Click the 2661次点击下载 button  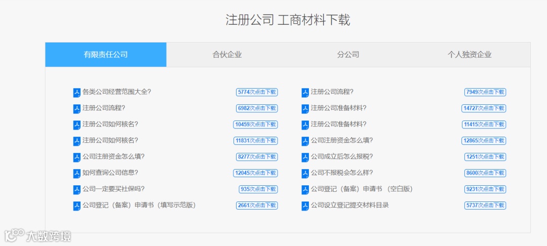[x=257, y=206]
